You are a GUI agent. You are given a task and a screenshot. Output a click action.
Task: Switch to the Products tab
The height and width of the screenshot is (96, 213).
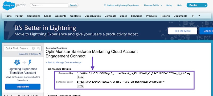[151, 16]
